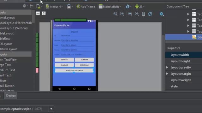
Task: Select layout:weight property
Action: pos(184,80)
